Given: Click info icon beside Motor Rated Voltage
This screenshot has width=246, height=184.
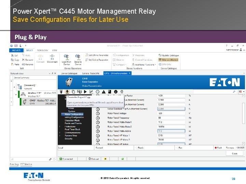Looking at the screenshot, I should tap(98, 113).
